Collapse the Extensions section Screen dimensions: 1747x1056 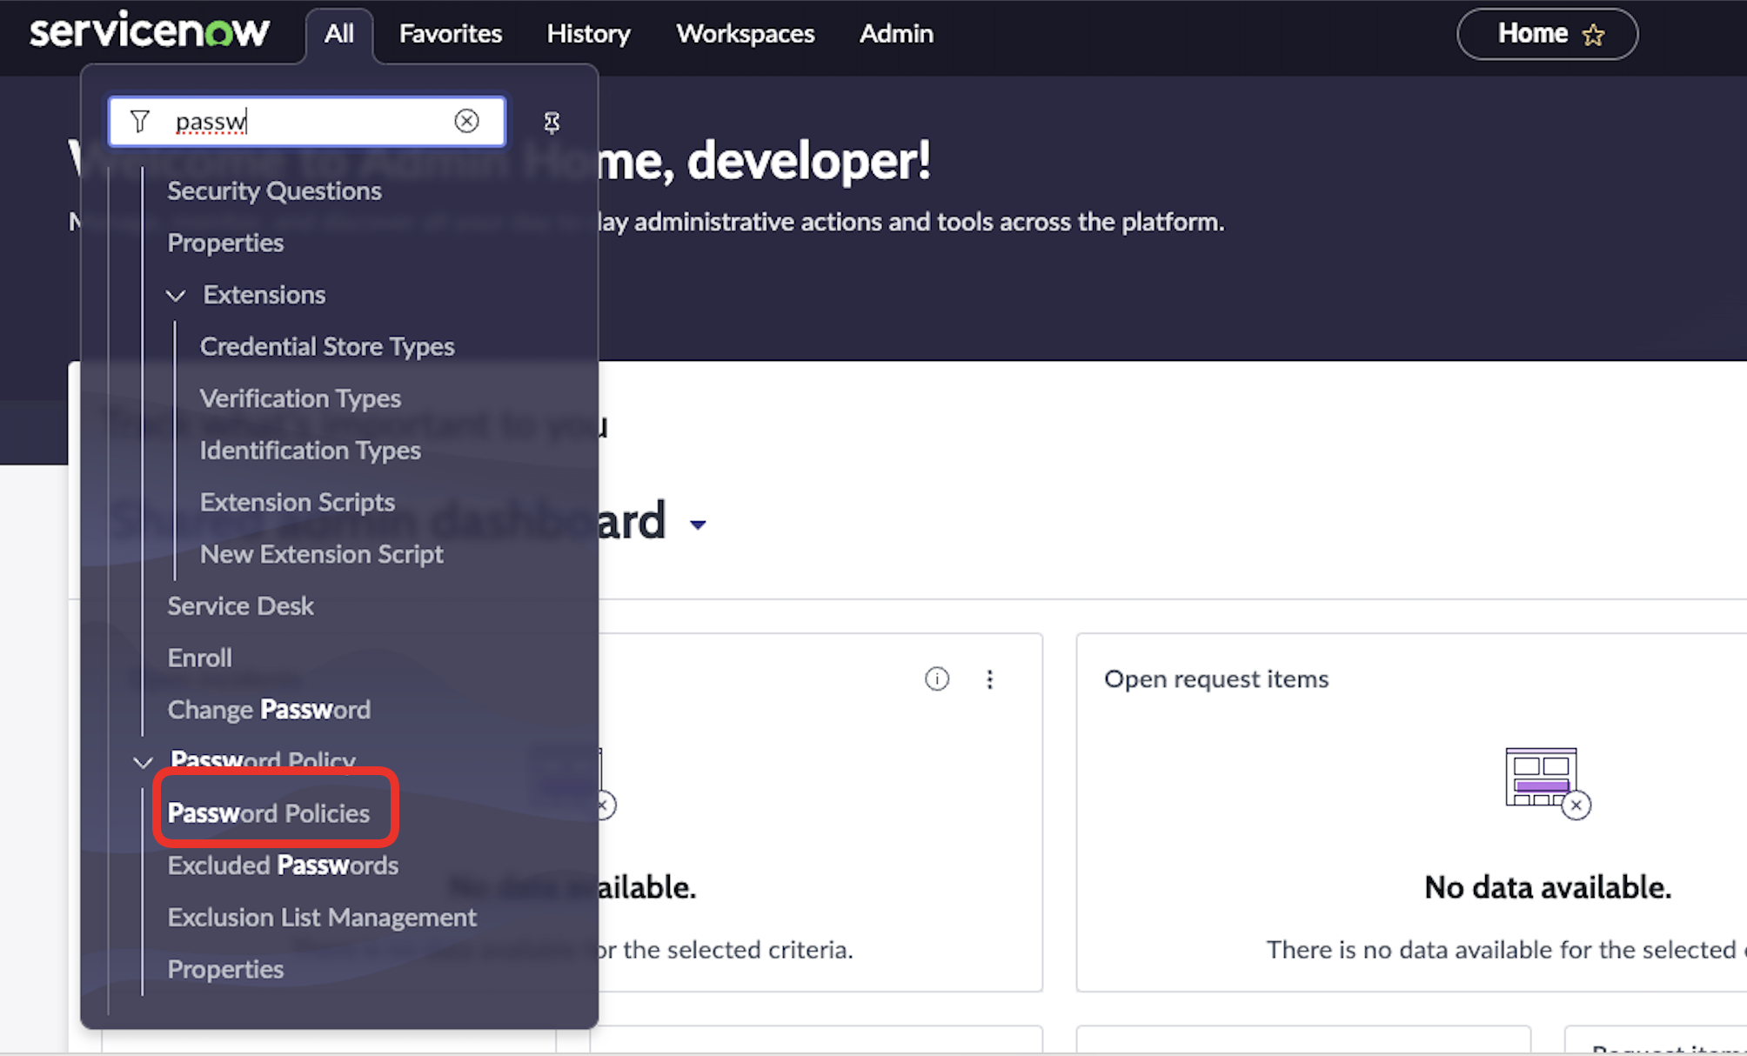(x=176, y=296)
